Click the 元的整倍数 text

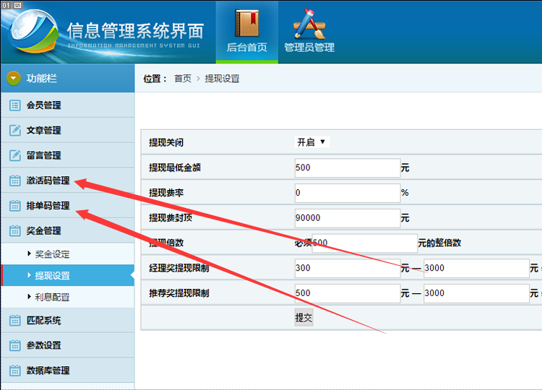pos(439,243)
